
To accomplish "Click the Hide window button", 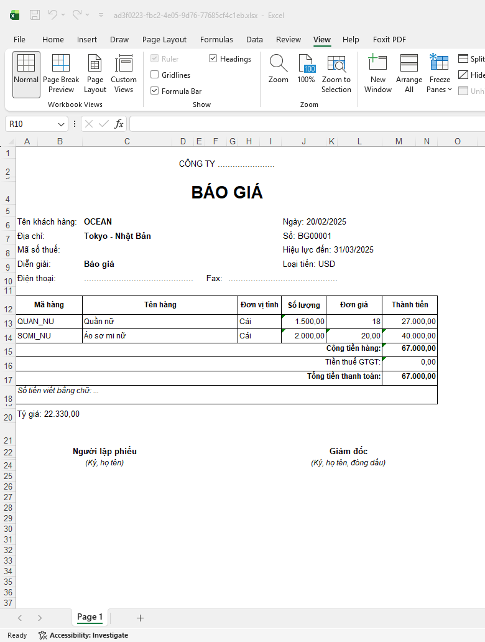I will (471, 75).
